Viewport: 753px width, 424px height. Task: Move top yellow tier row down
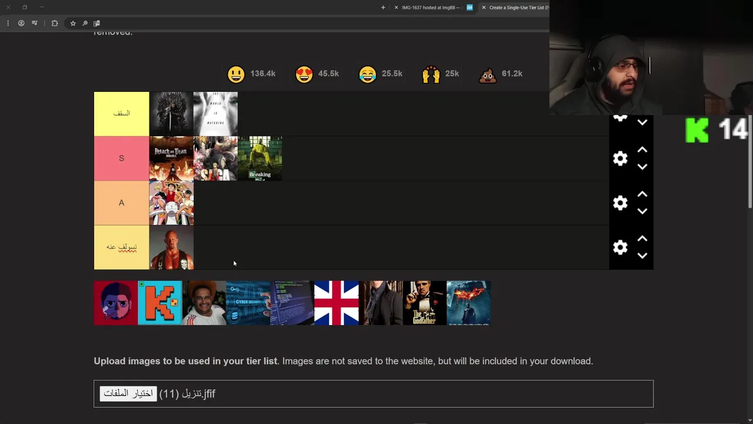pos(642,122)
